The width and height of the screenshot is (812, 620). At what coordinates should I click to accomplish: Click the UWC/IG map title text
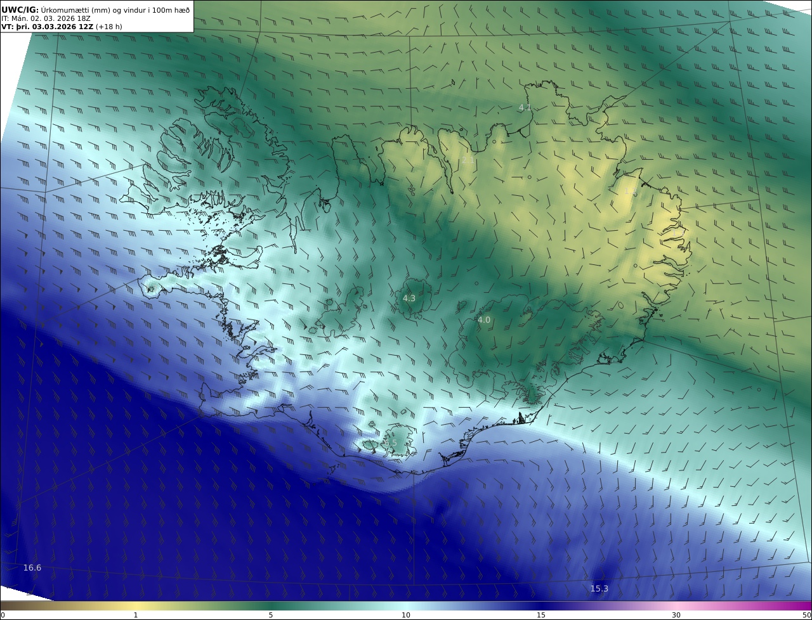pos(95,9)
